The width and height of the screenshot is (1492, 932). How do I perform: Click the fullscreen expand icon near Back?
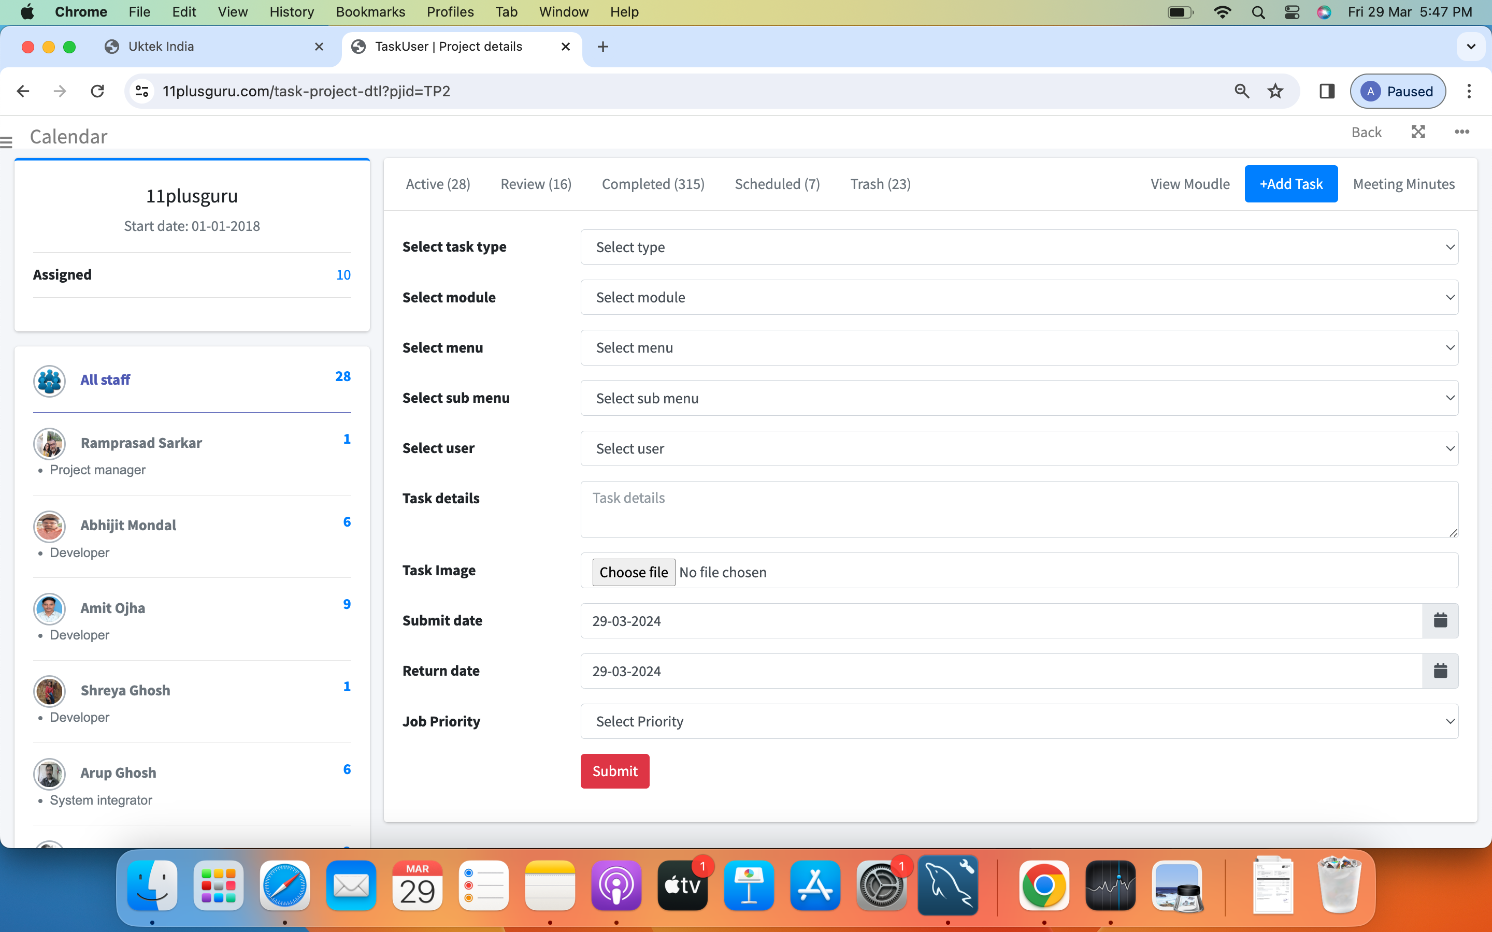point(1418,132)
